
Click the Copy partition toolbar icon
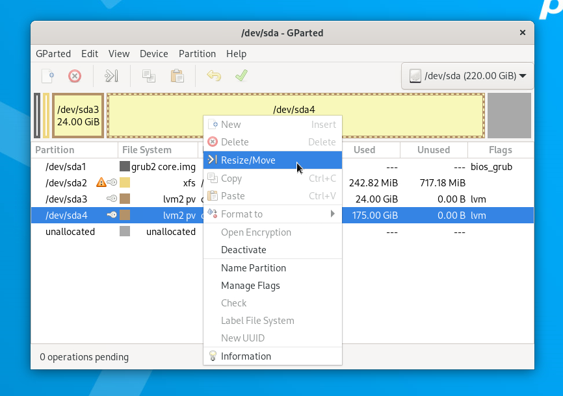pos(149,76)
